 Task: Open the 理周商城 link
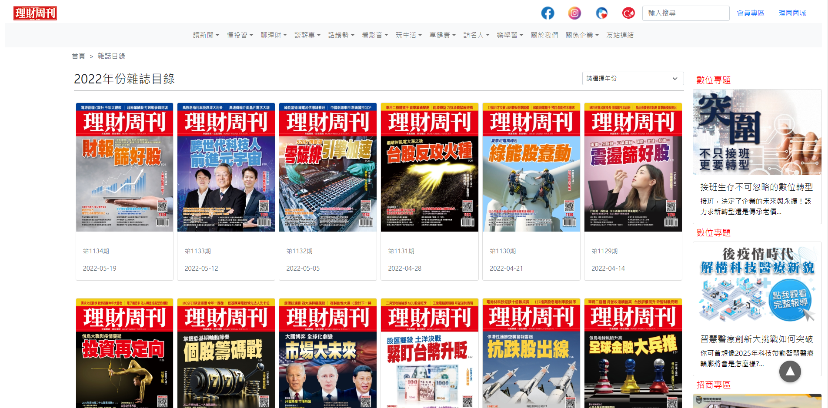tap(792, 13)
